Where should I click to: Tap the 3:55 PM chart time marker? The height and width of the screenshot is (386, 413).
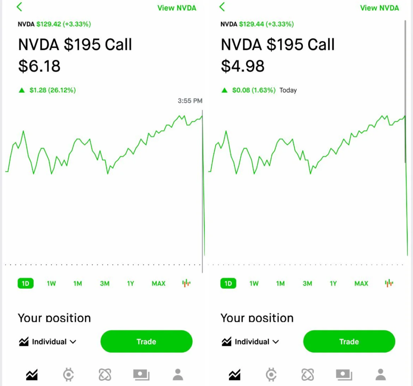(x=190, y=101)
